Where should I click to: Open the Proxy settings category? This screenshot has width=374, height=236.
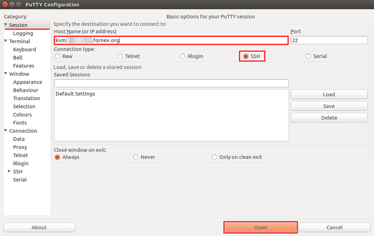click(x=20, y=147)
